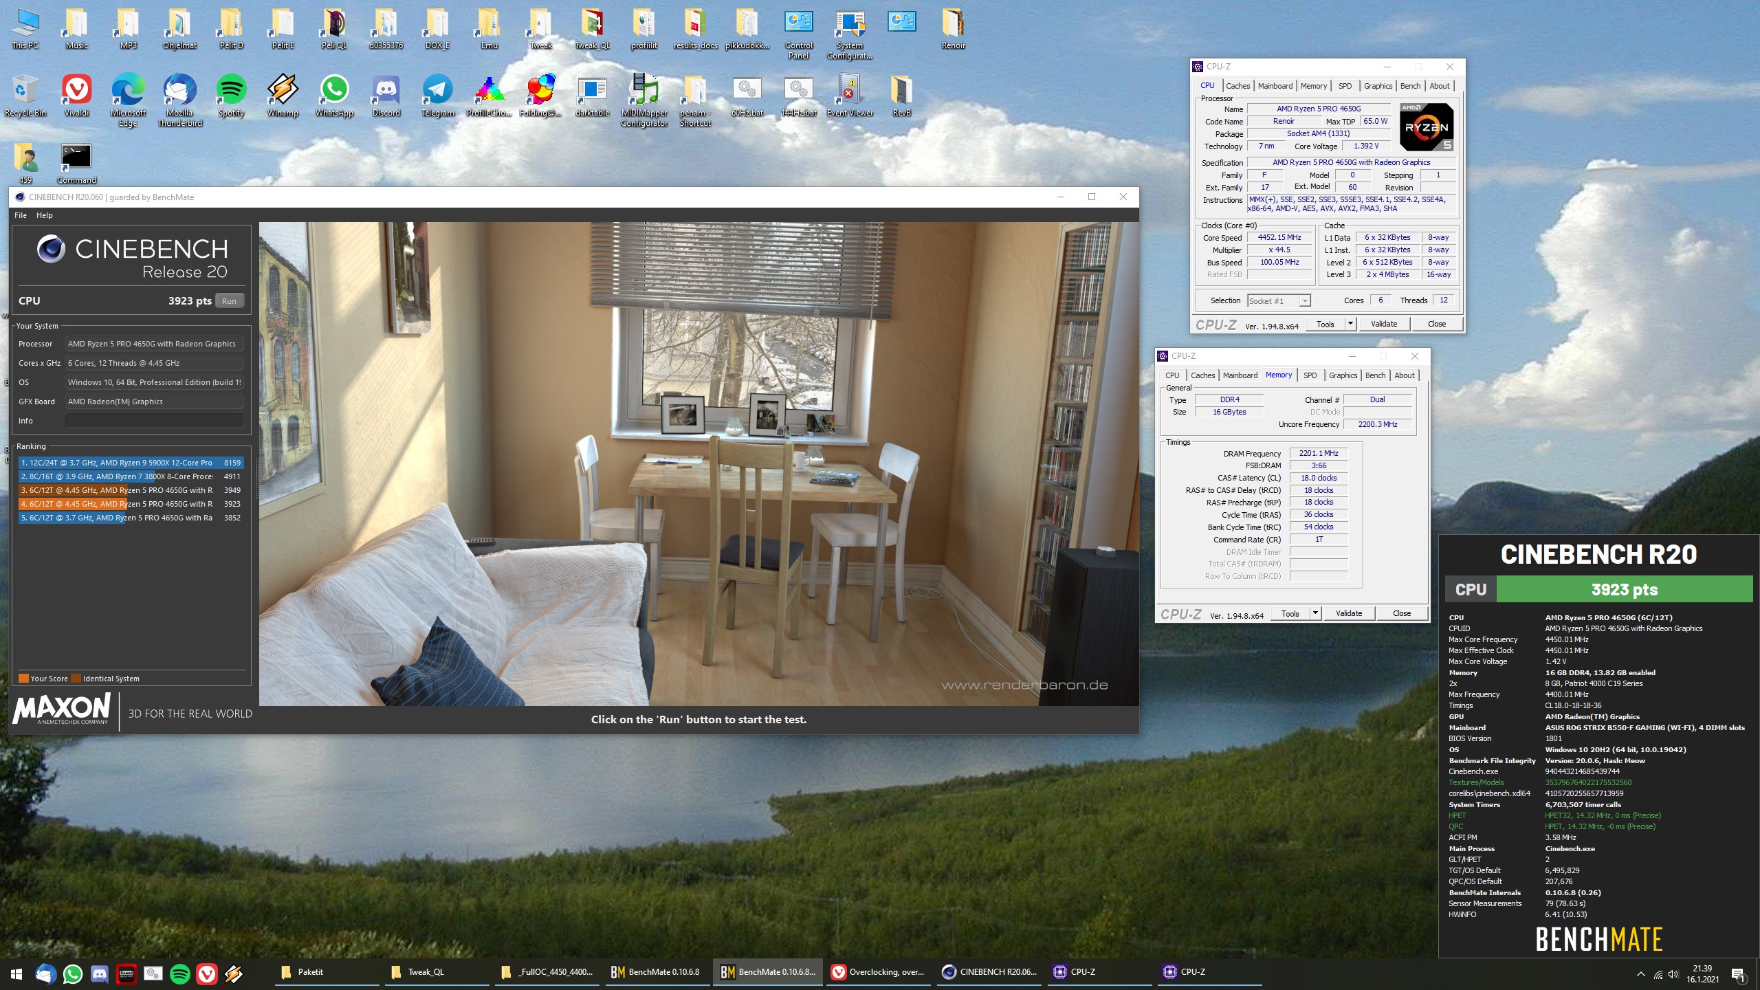
Task: Select Graphics tab in lower CPU-Z window
Action: click(1343, 375)
